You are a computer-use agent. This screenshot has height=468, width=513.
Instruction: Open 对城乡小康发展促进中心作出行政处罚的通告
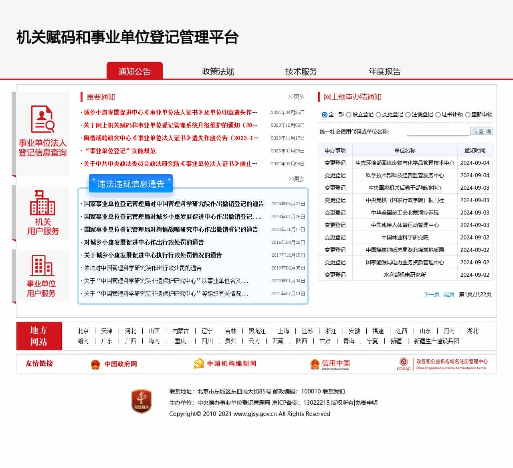144,242
